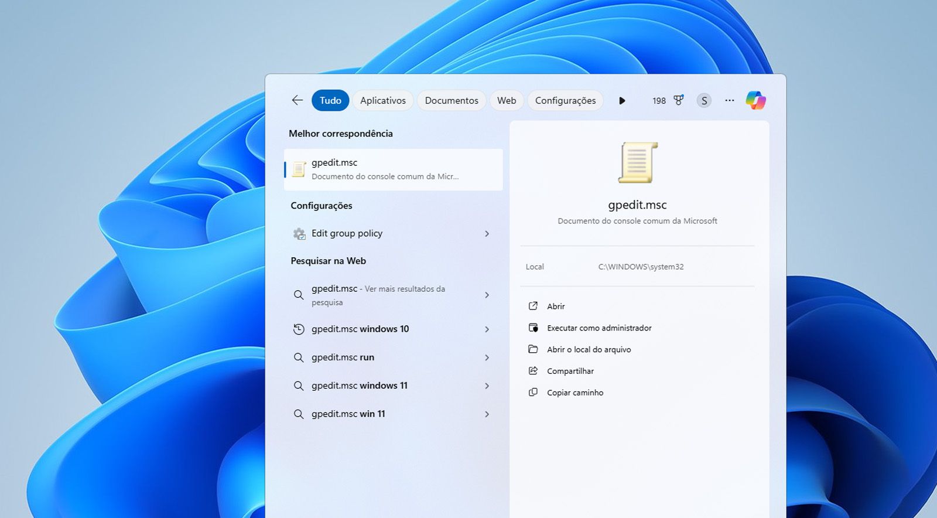Image resolution: width=937 pixels, height=518 pixels.
Task: Click the gpedit.msc title in details pane
Action: pyautogui.click(x=638, y=205)
